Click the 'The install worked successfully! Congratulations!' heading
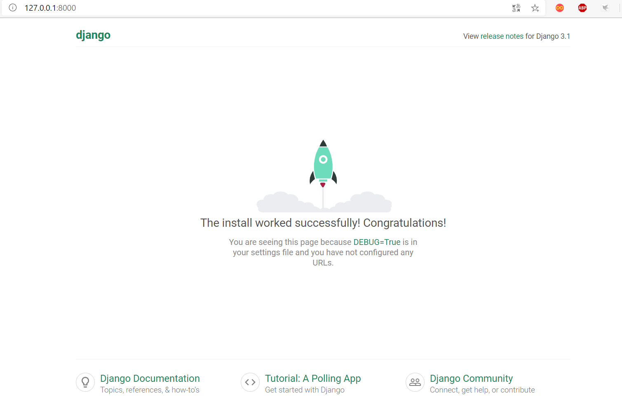 point(323,223)
